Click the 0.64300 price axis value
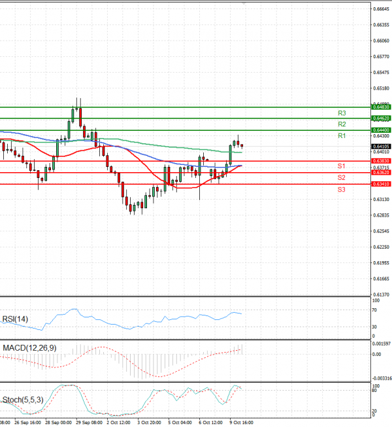Screen dimensions: 392x428 pos(381,136)
